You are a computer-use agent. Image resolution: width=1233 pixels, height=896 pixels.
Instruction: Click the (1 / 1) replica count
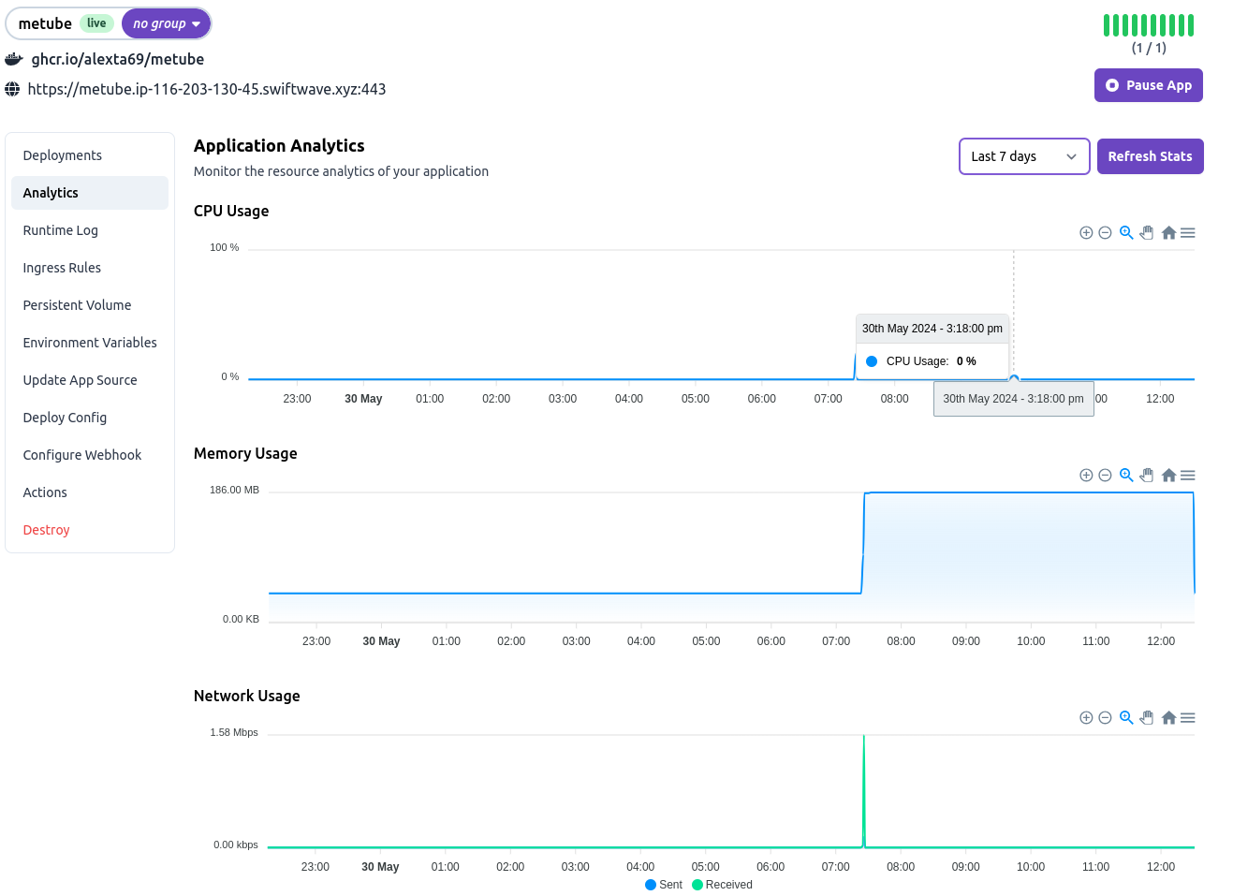pos(1149,48)
